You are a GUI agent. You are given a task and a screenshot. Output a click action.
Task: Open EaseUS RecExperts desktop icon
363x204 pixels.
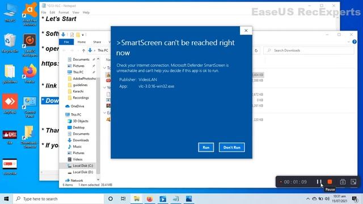click(29, 45)
